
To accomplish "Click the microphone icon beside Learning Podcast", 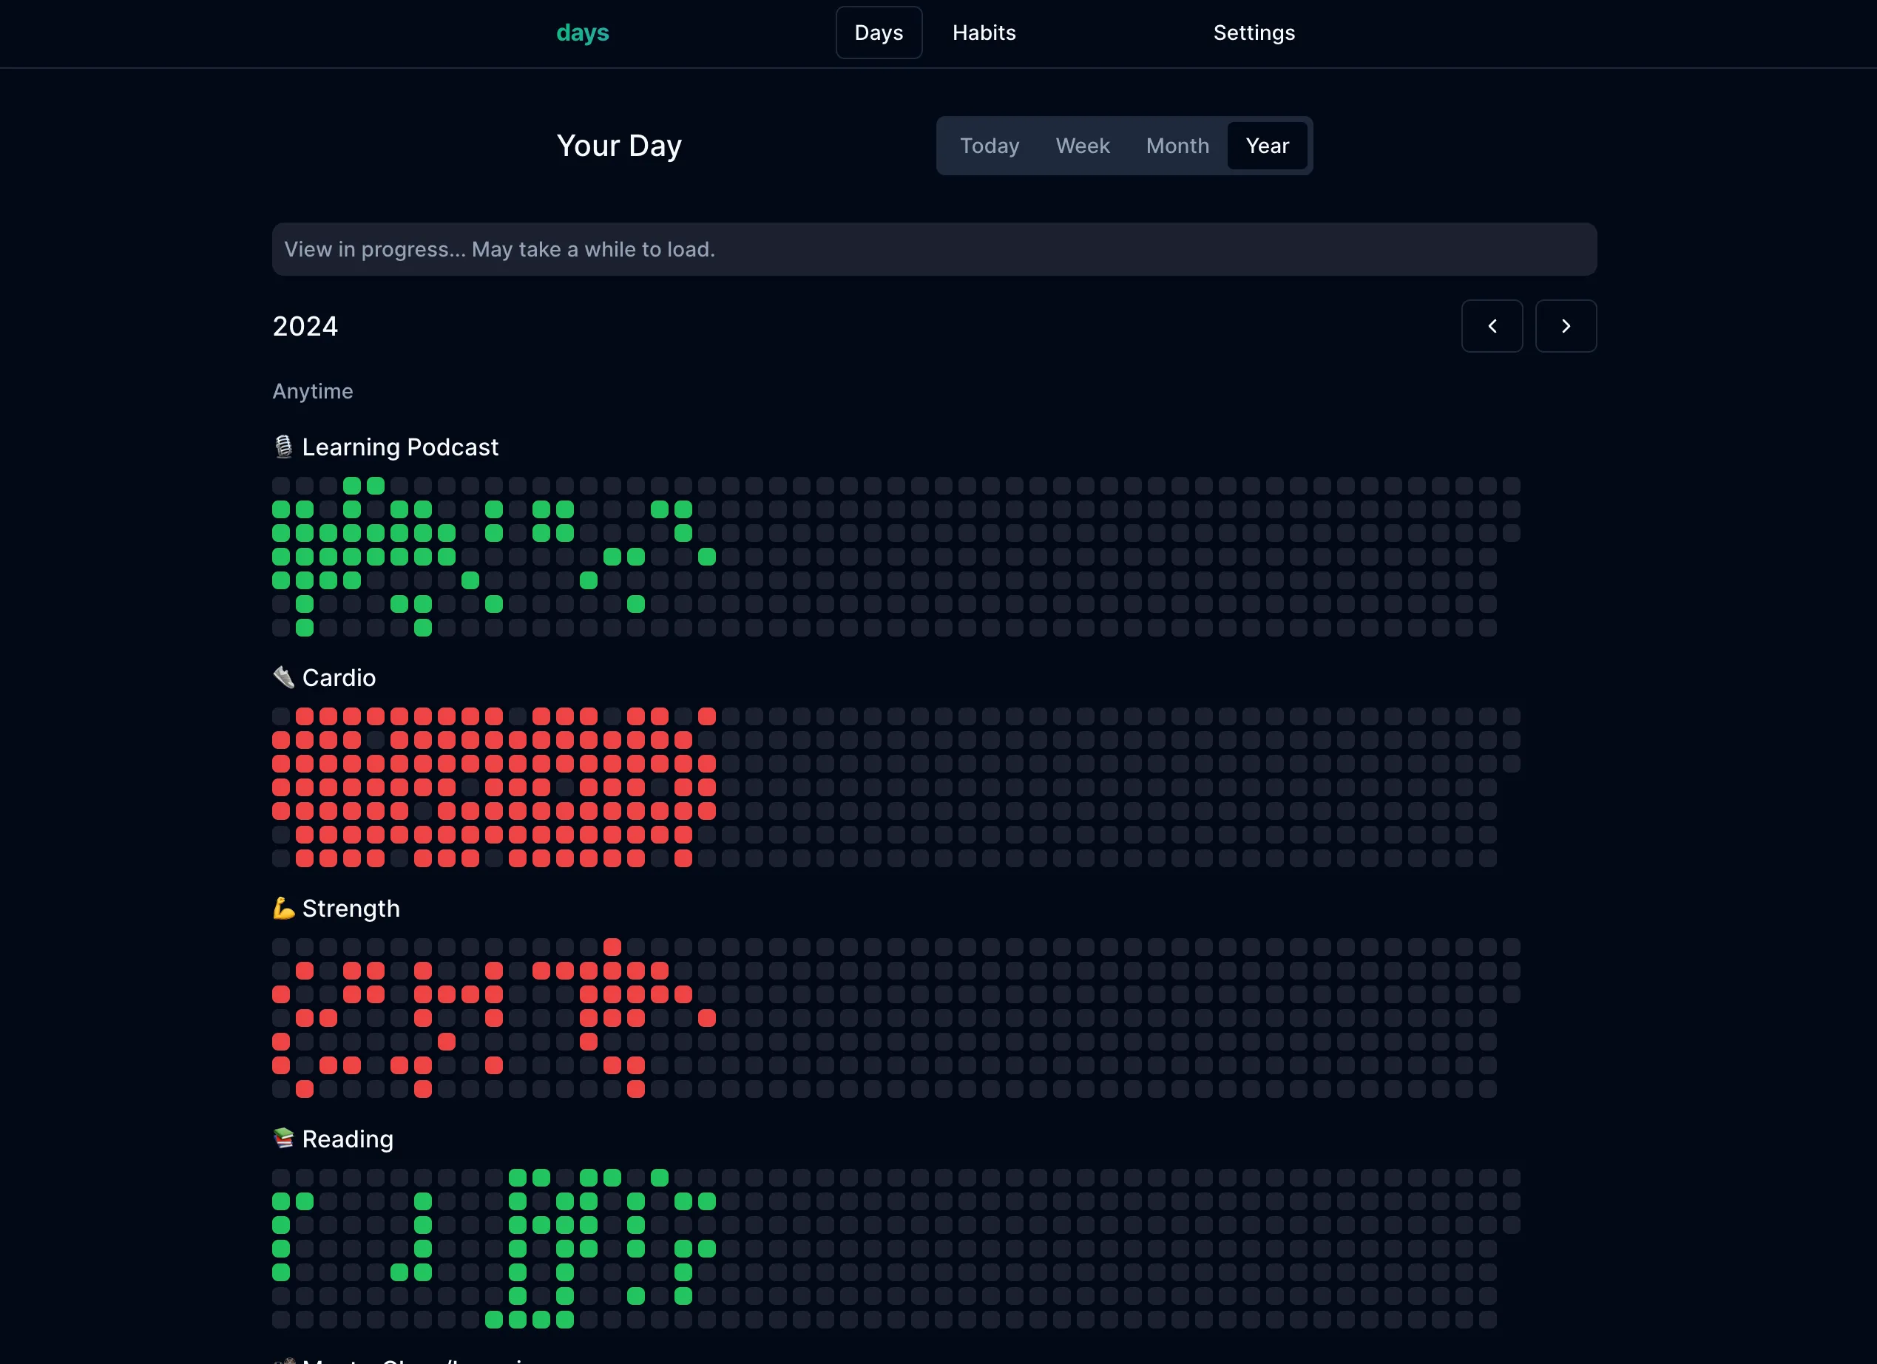I will (x=284, y=447).
